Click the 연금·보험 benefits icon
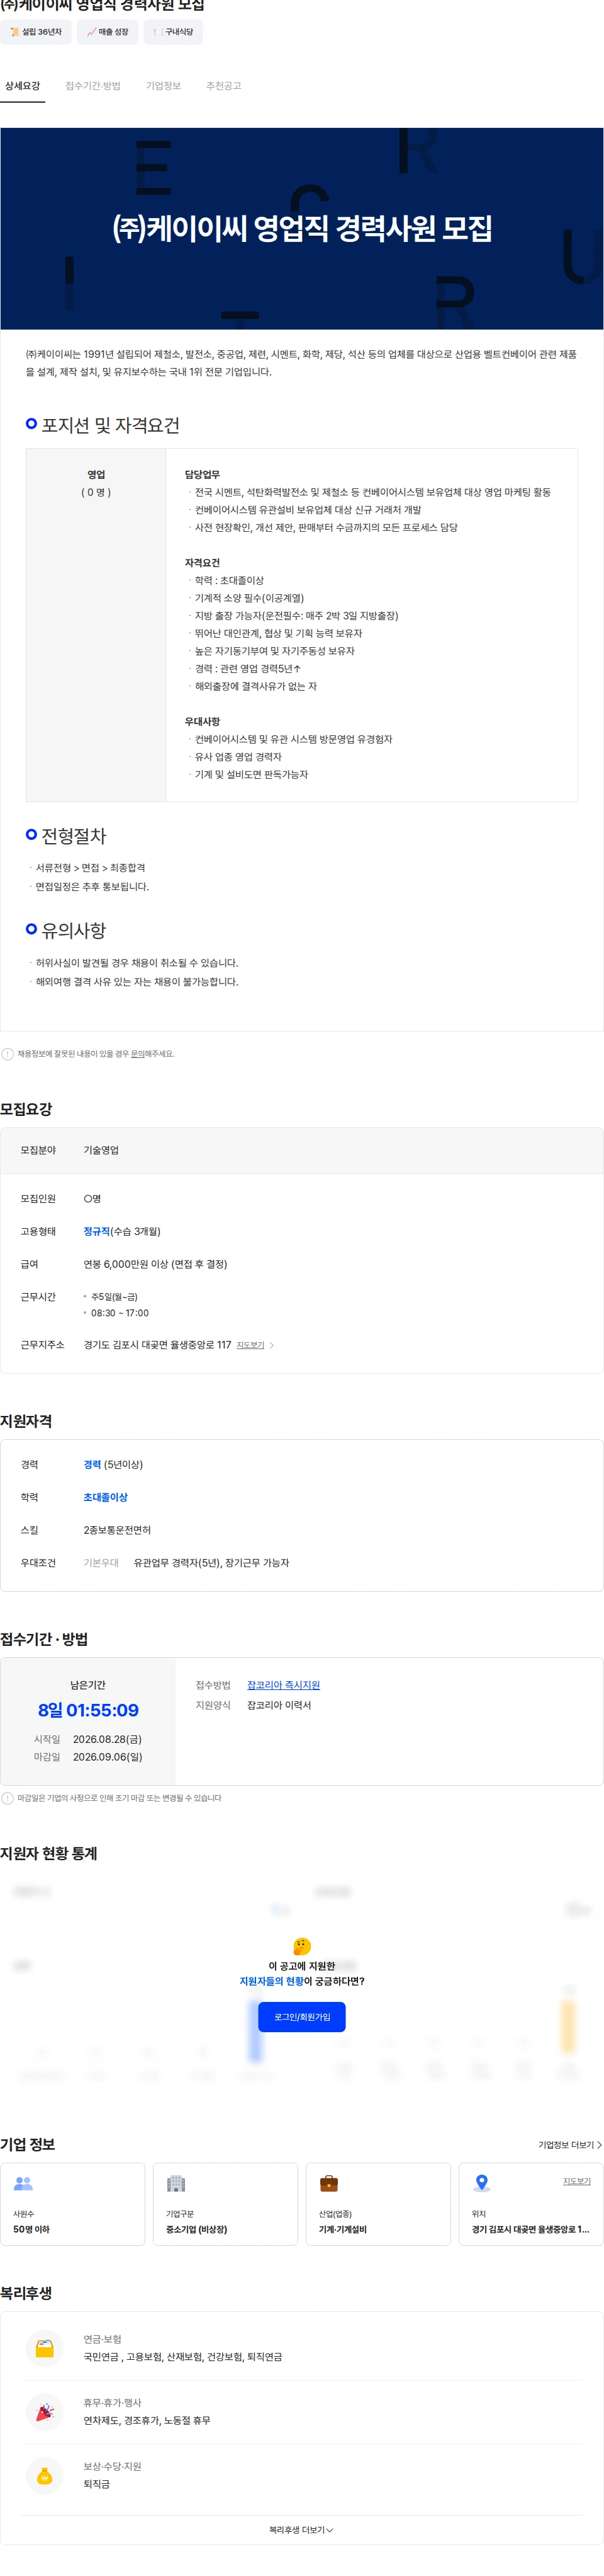Screen dimensions: 604x2576 pos(44,2348)
